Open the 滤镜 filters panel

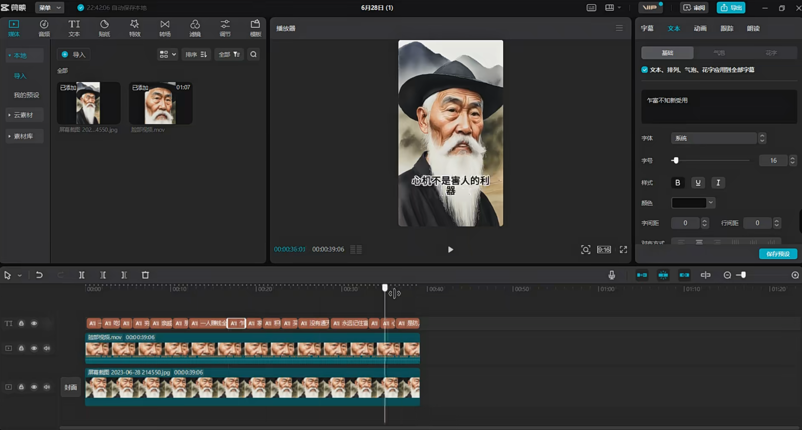[x=195, y=28]
